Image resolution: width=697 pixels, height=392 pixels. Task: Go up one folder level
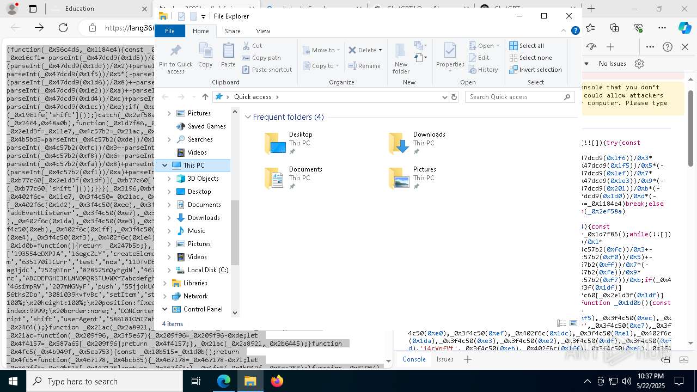click(205, 97)
